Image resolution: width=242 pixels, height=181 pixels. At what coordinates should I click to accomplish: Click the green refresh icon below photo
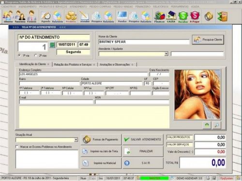[x=207, y=125]
